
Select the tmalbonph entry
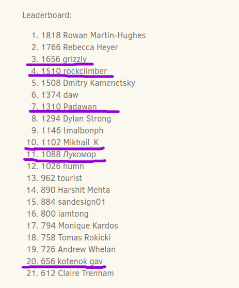point(67,130)
